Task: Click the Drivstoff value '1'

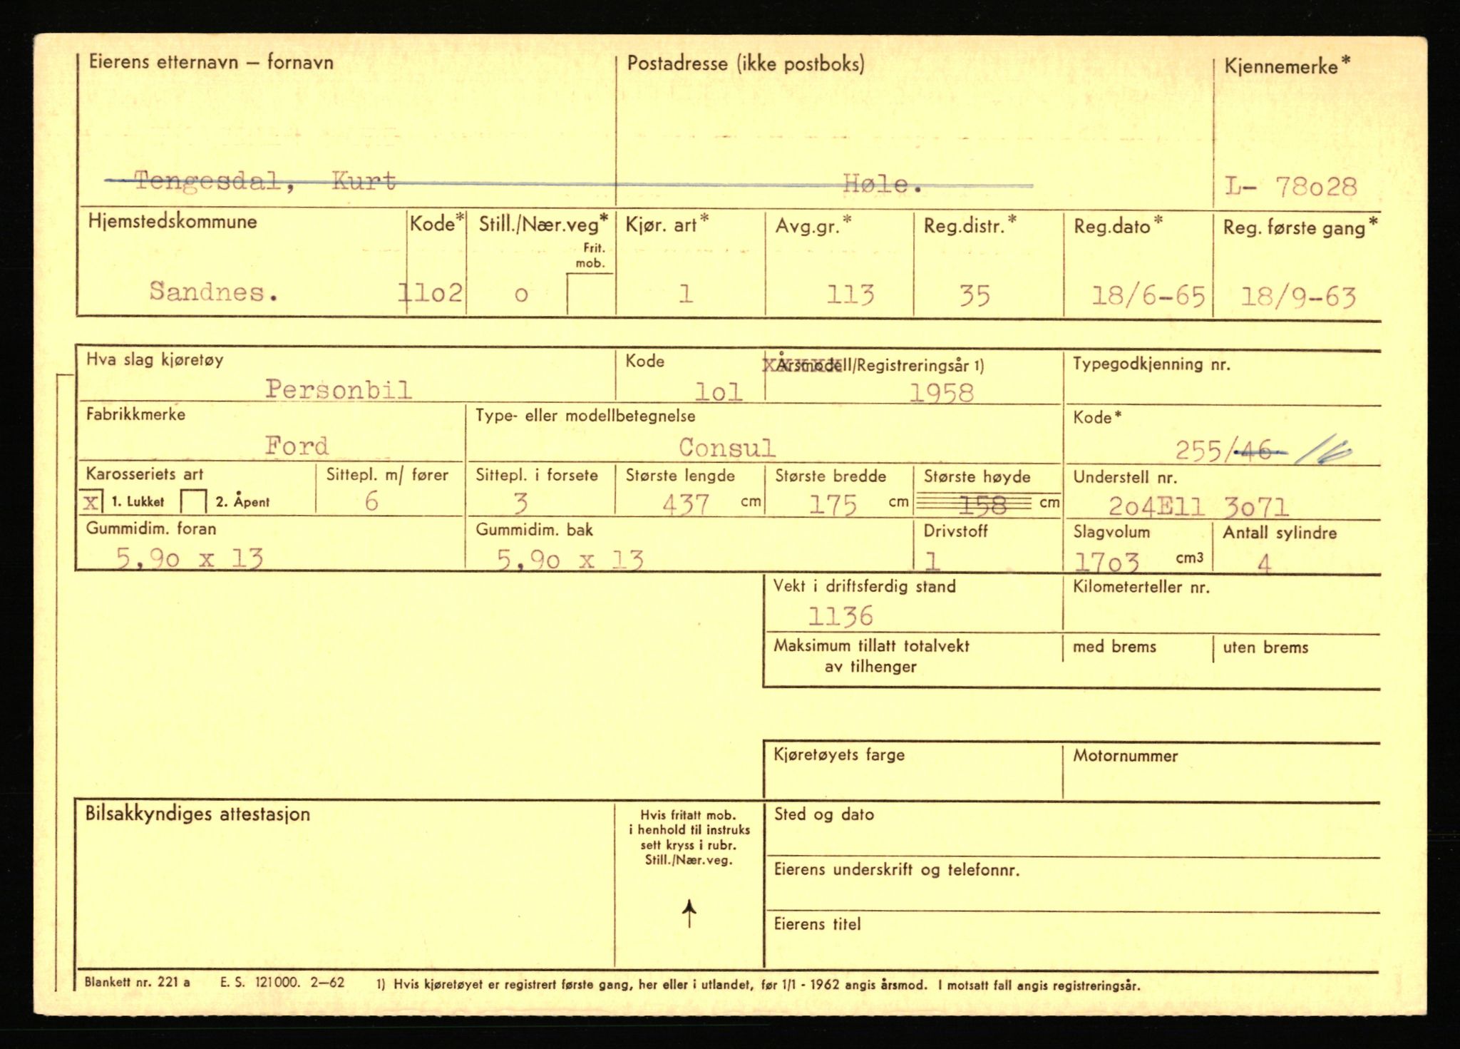Action: click(932, 561)
